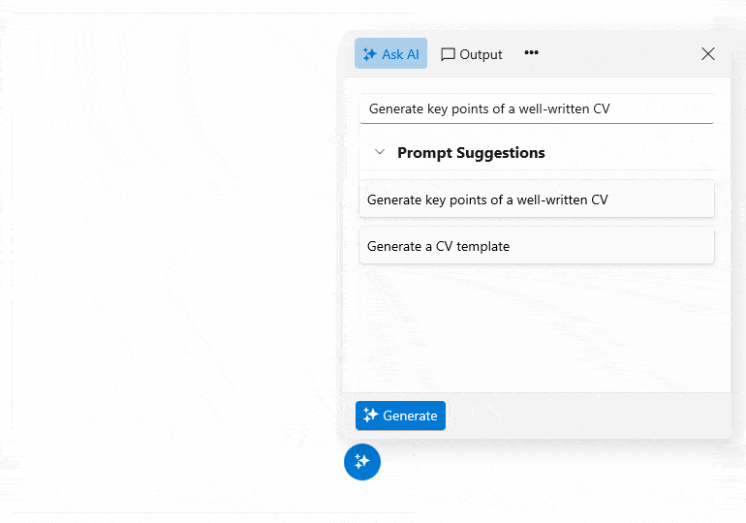Place cursor after 'CV' in prompt box

(x=611, y=108)
